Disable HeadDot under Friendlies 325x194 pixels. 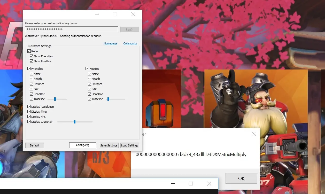pos(31,94)
